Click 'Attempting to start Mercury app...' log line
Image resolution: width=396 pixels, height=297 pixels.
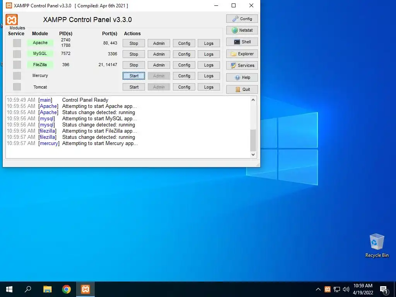tap(100, 143)
